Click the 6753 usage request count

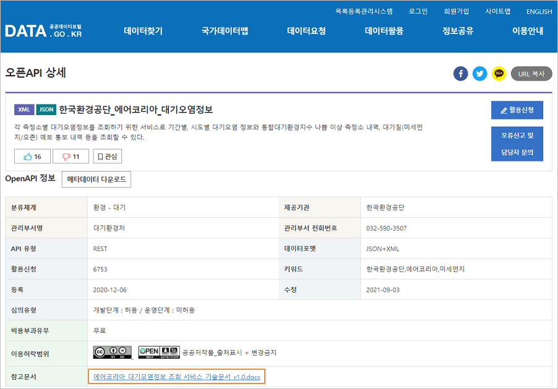[x=100, y=270]
